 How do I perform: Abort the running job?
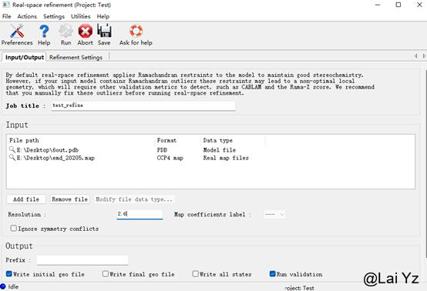click(86, 35)
